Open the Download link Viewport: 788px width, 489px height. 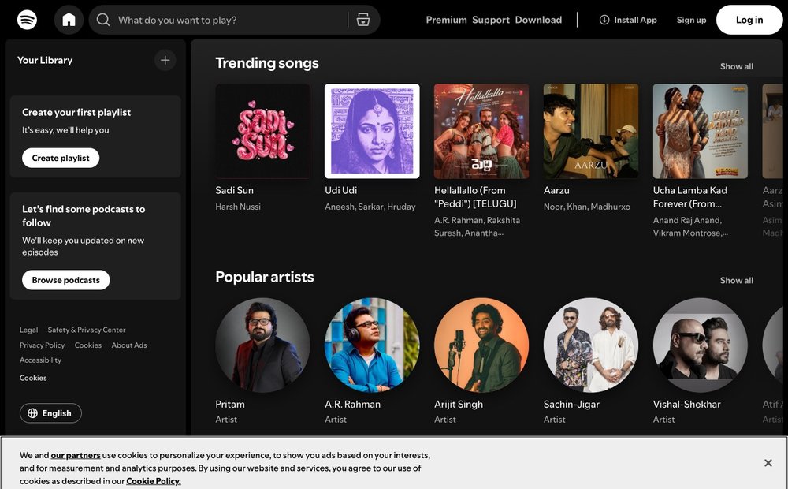coord(538,20)
